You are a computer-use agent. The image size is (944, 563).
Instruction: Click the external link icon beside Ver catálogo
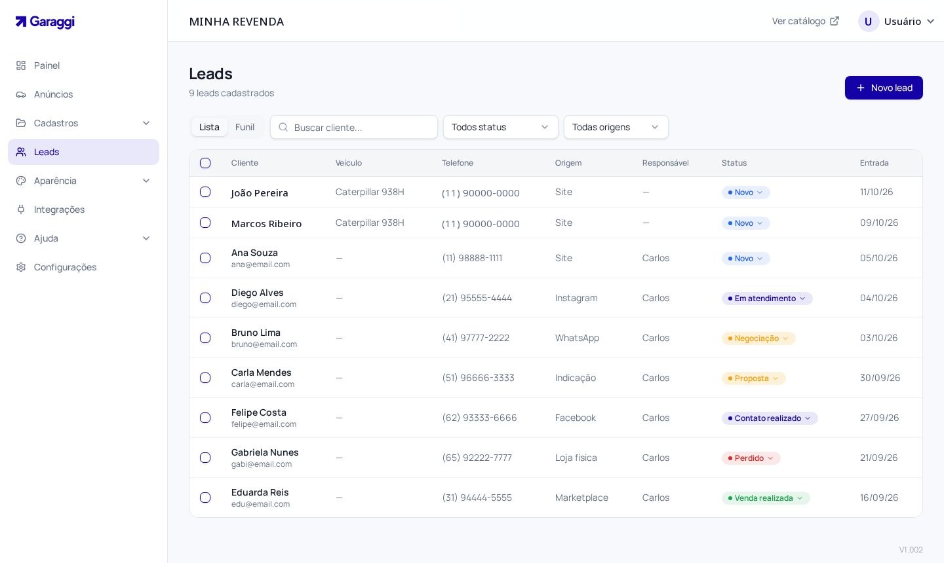click(835, 21)
